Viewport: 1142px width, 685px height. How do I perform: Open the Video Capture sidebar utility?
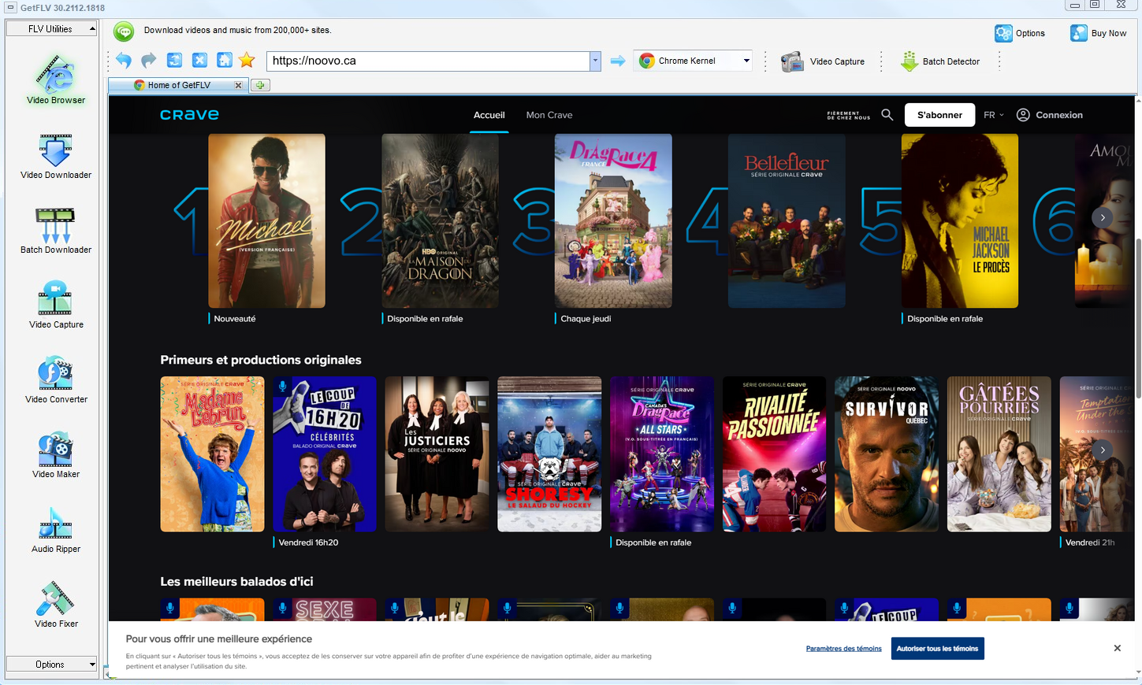coord(56,305)
